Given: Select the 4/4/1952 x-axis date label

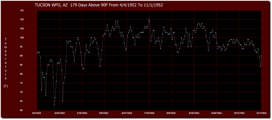Looking at the screenshot, I should tap(37, 113).
